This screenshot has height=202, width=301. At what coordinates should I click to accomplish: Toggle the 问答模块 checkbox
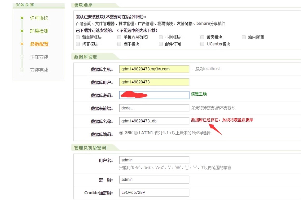tap(78, 44)
